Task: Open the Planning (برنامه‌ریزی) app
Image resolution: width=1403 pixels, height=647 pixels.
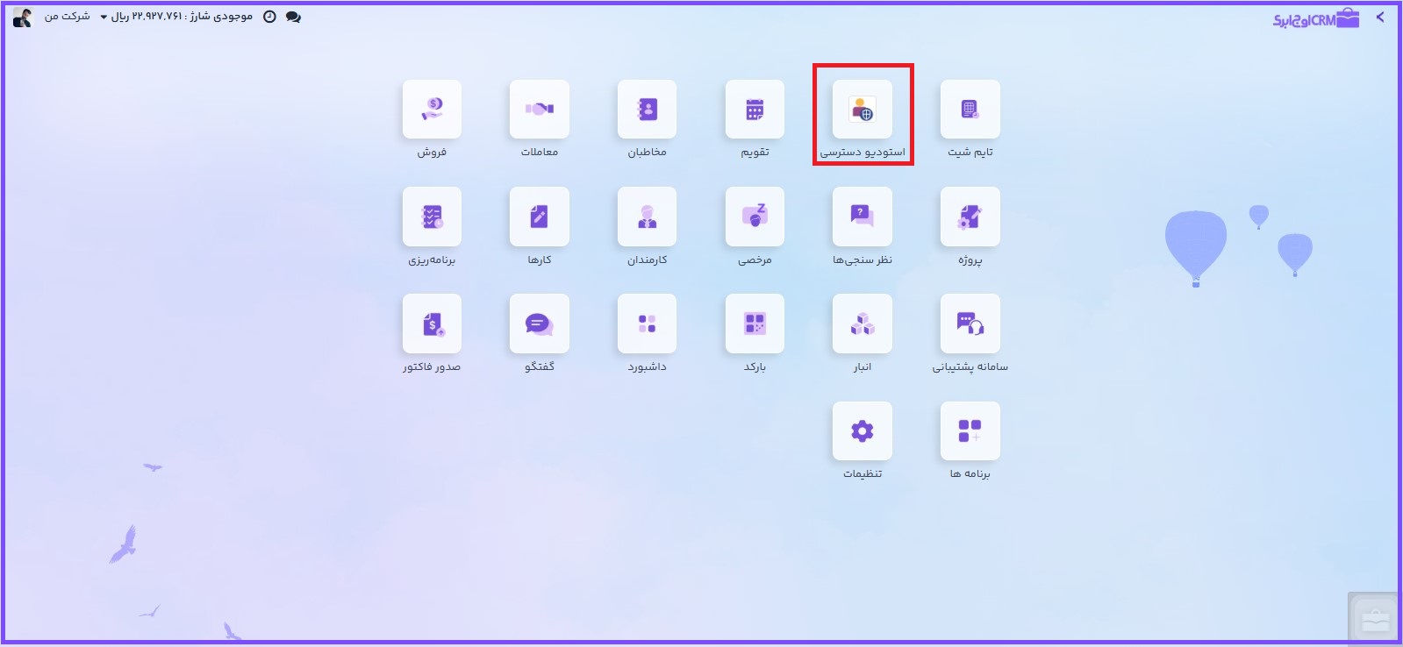Action: click(x=432, y=217)
